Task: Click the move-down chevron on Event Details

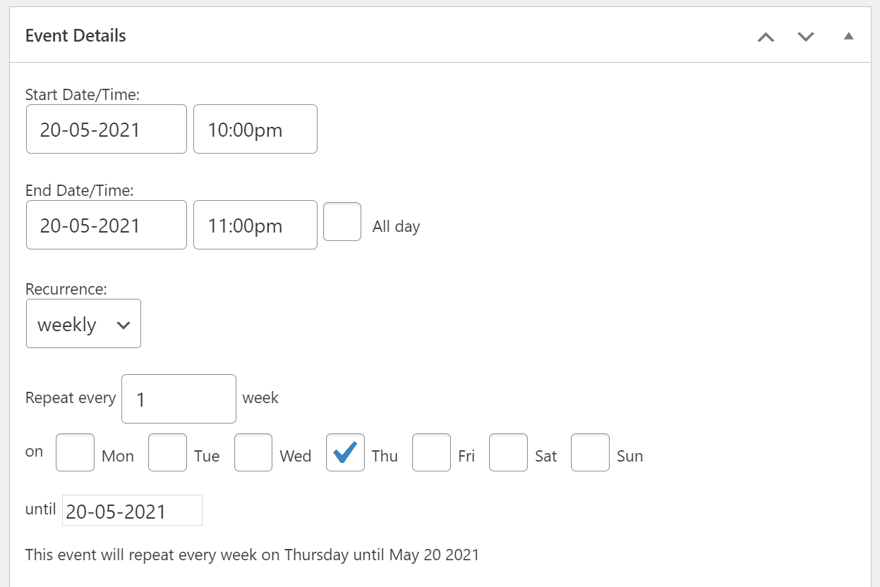Action: (805, 37)
